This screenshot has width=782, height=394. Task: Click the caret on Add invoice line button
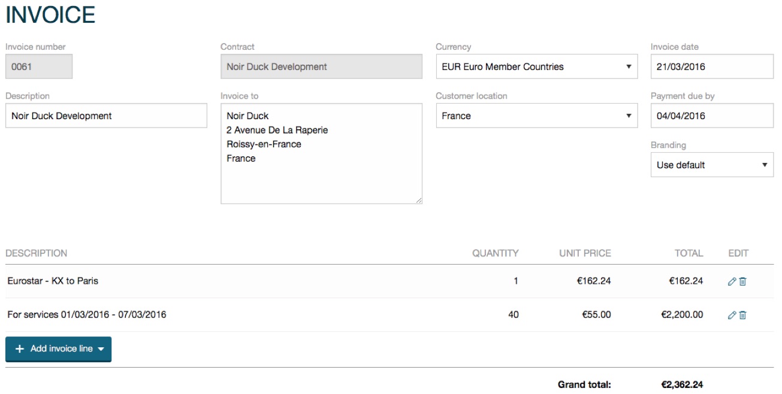(x=101, y=349)
